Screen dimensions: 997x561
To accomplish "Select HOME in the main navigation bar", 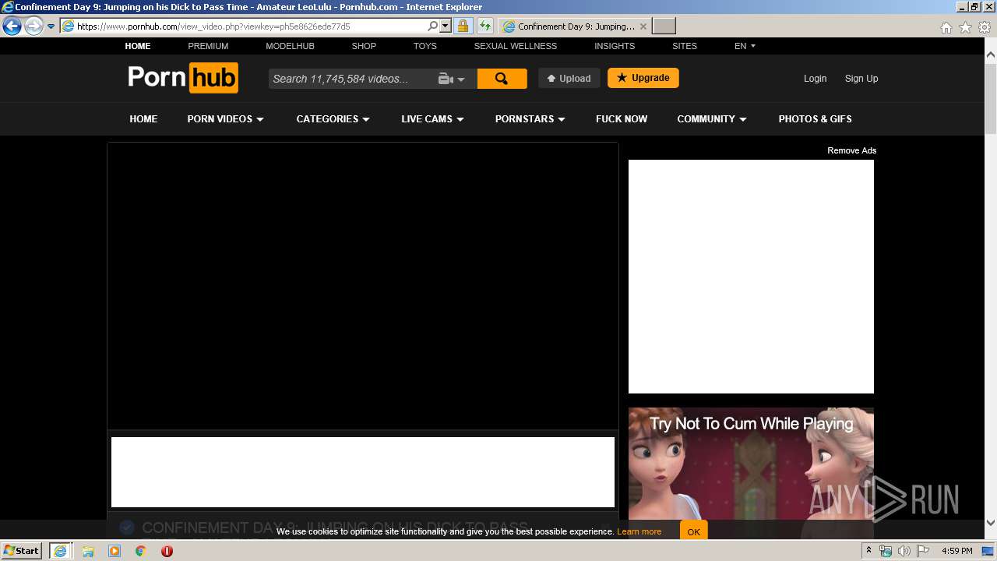I will pos(143,119).
